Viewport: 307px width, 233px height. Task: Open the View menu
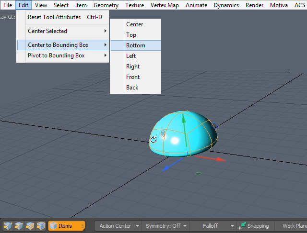click(x=41, y=5)
